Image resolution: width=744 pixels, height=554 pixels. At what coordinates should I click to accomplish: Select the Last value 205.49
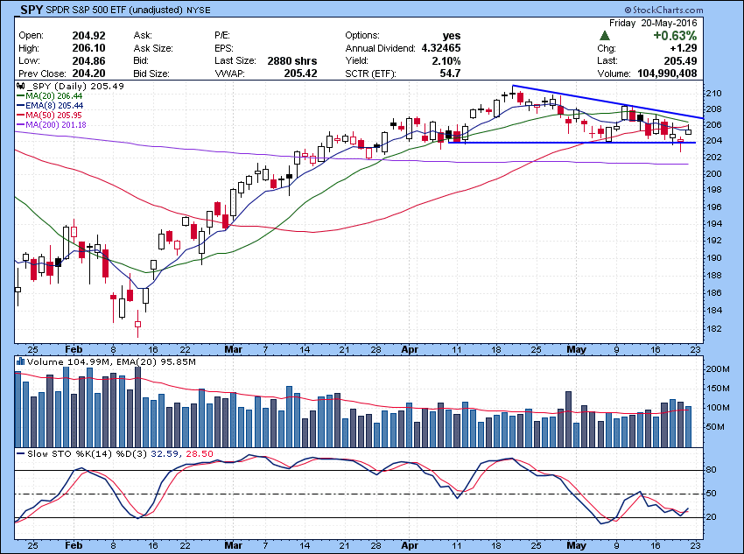point(680,61)
